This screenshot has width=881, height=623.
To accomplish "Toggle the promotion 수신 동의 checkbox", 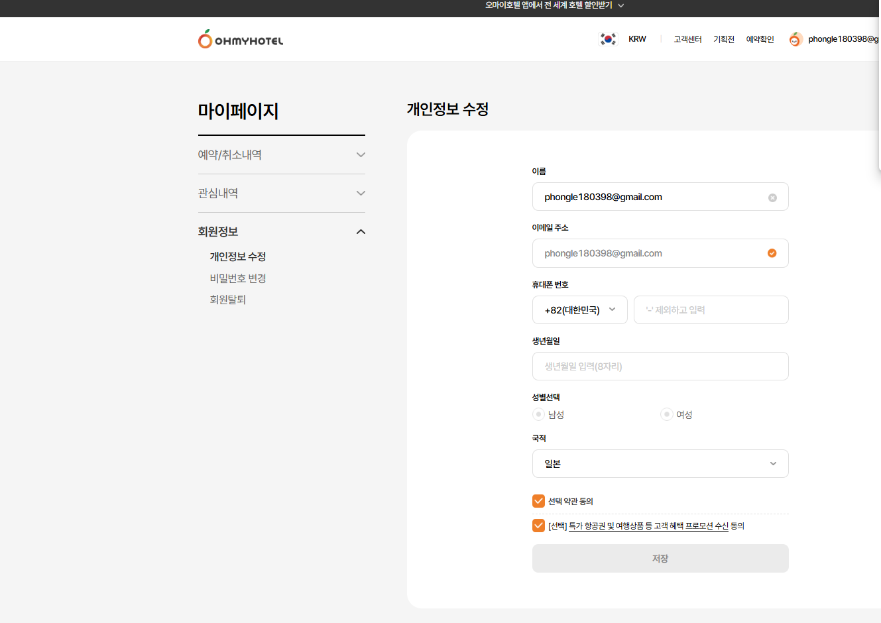I will (x=539, y=526).
